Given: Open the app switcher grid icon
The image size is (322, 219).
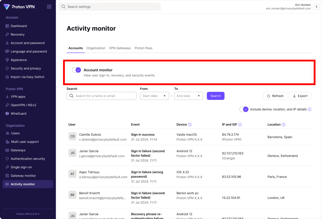Looking at the screenshot, I should coord(49,7).
